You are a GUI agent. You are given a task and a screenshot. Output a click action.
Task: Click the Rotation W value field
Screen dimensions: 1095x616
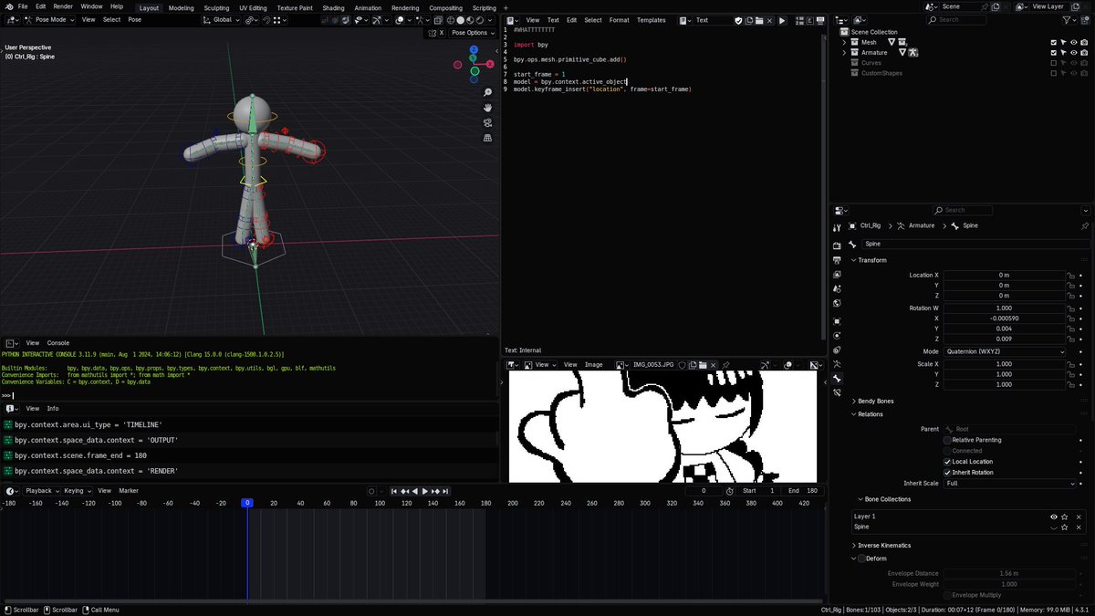pyautogui.click(x=1004, y=308)
